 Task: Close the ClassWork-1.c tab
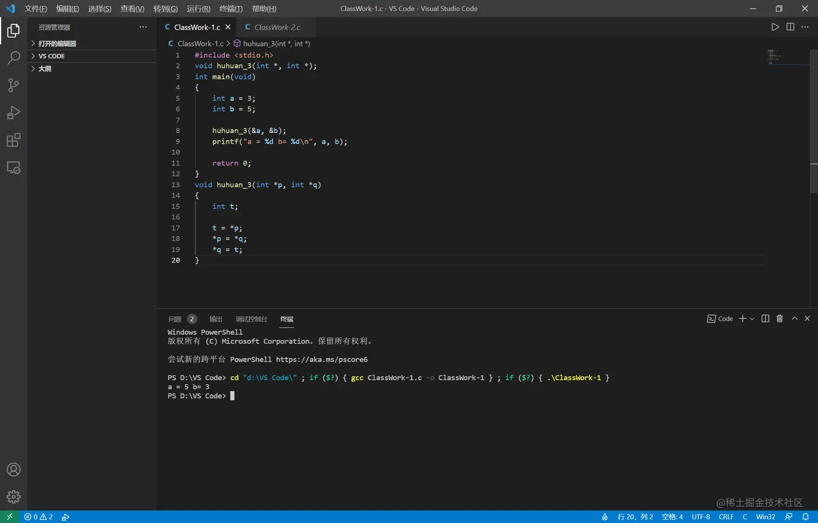pyautogui.click(x=228, y=27)
